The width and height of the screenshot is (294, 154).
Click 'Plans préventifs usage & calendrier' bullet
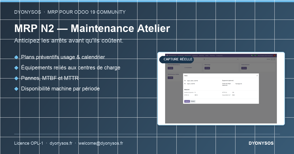[x=63, y=57]
